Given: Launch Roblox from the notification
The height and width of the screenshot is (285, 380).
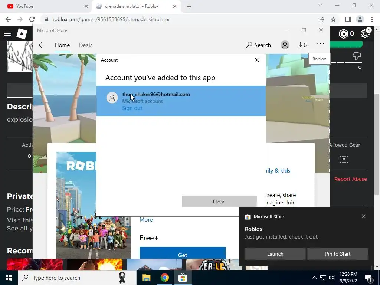Looking at the screenshot, I should click(275, 254).
